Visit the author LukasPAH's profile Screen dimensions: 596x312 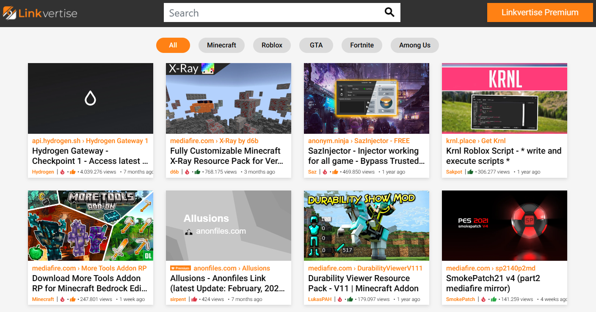pos(320,299)
